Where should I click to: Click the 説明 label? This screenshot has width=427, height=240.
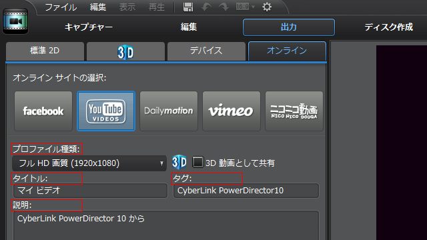(22, 205)
